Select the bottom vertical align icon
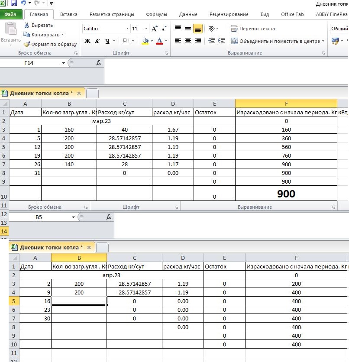Image resolution: width=349 pixels, height=362 pixels. click(197, 29)
